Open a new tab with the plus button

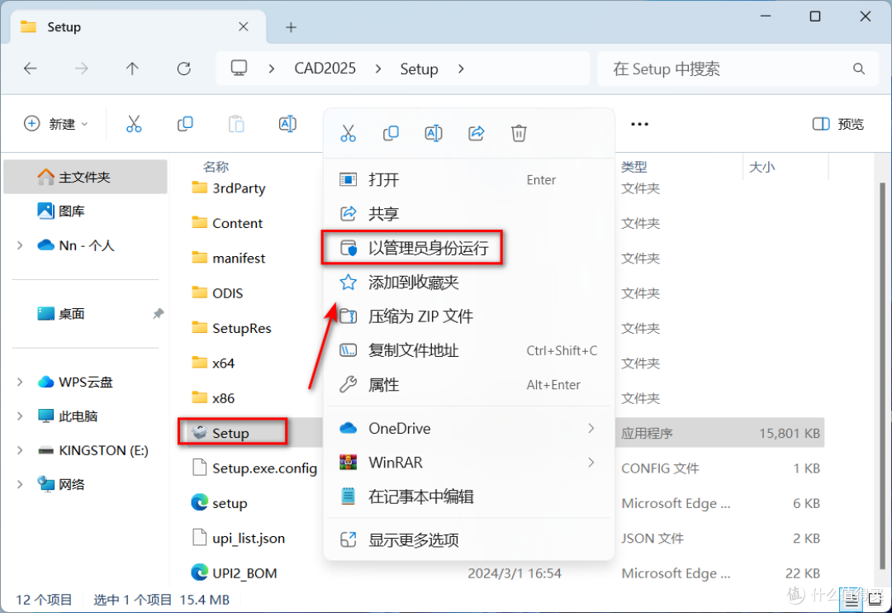click(291, 26)
